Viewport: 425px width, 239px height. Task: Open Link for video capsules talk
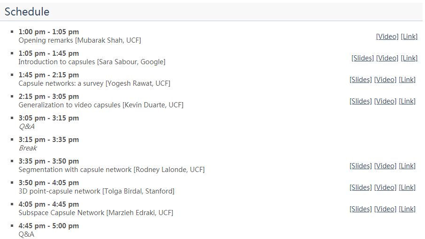407,101
